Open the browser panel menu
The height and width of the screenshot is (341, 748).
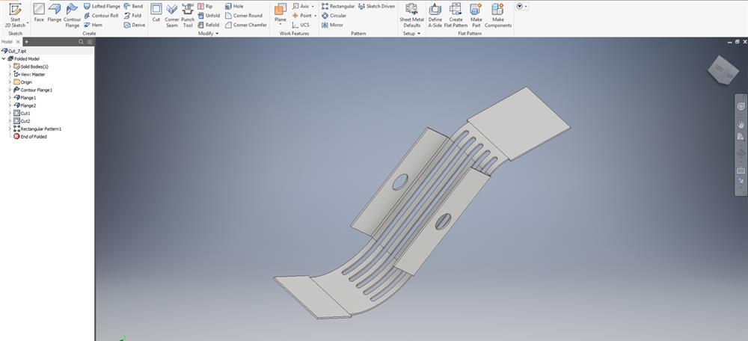tap(89, 42)
